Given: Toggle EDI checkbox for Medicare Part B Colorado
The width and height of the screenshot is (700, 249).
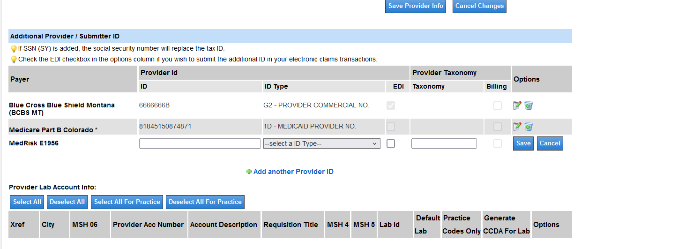Looking at the screenshot, I should coord(391,127).
